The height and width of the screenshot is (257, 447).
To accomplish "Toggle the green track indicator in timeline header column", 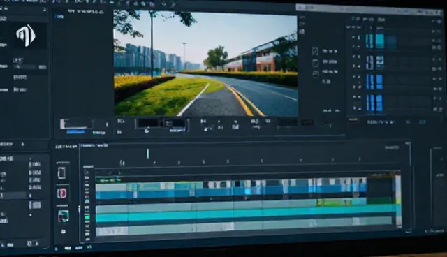I will tap(87, 217).
